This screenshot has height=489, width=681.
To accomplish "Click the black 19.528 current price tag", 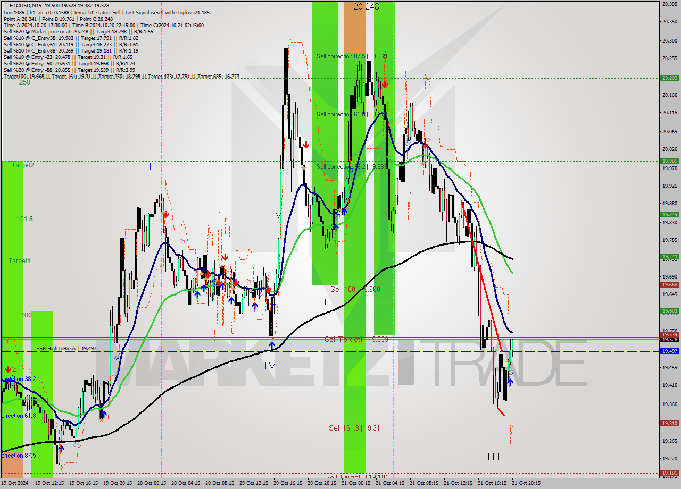I will [x=669, y=339].
